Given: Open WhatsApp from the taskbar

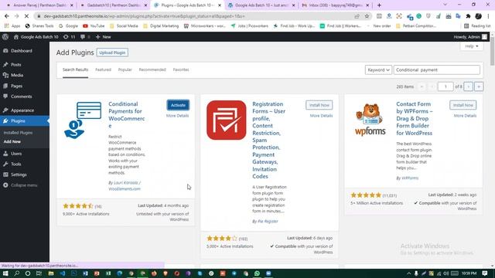Looking at the screenshot, I should click(x=257, y=273).
